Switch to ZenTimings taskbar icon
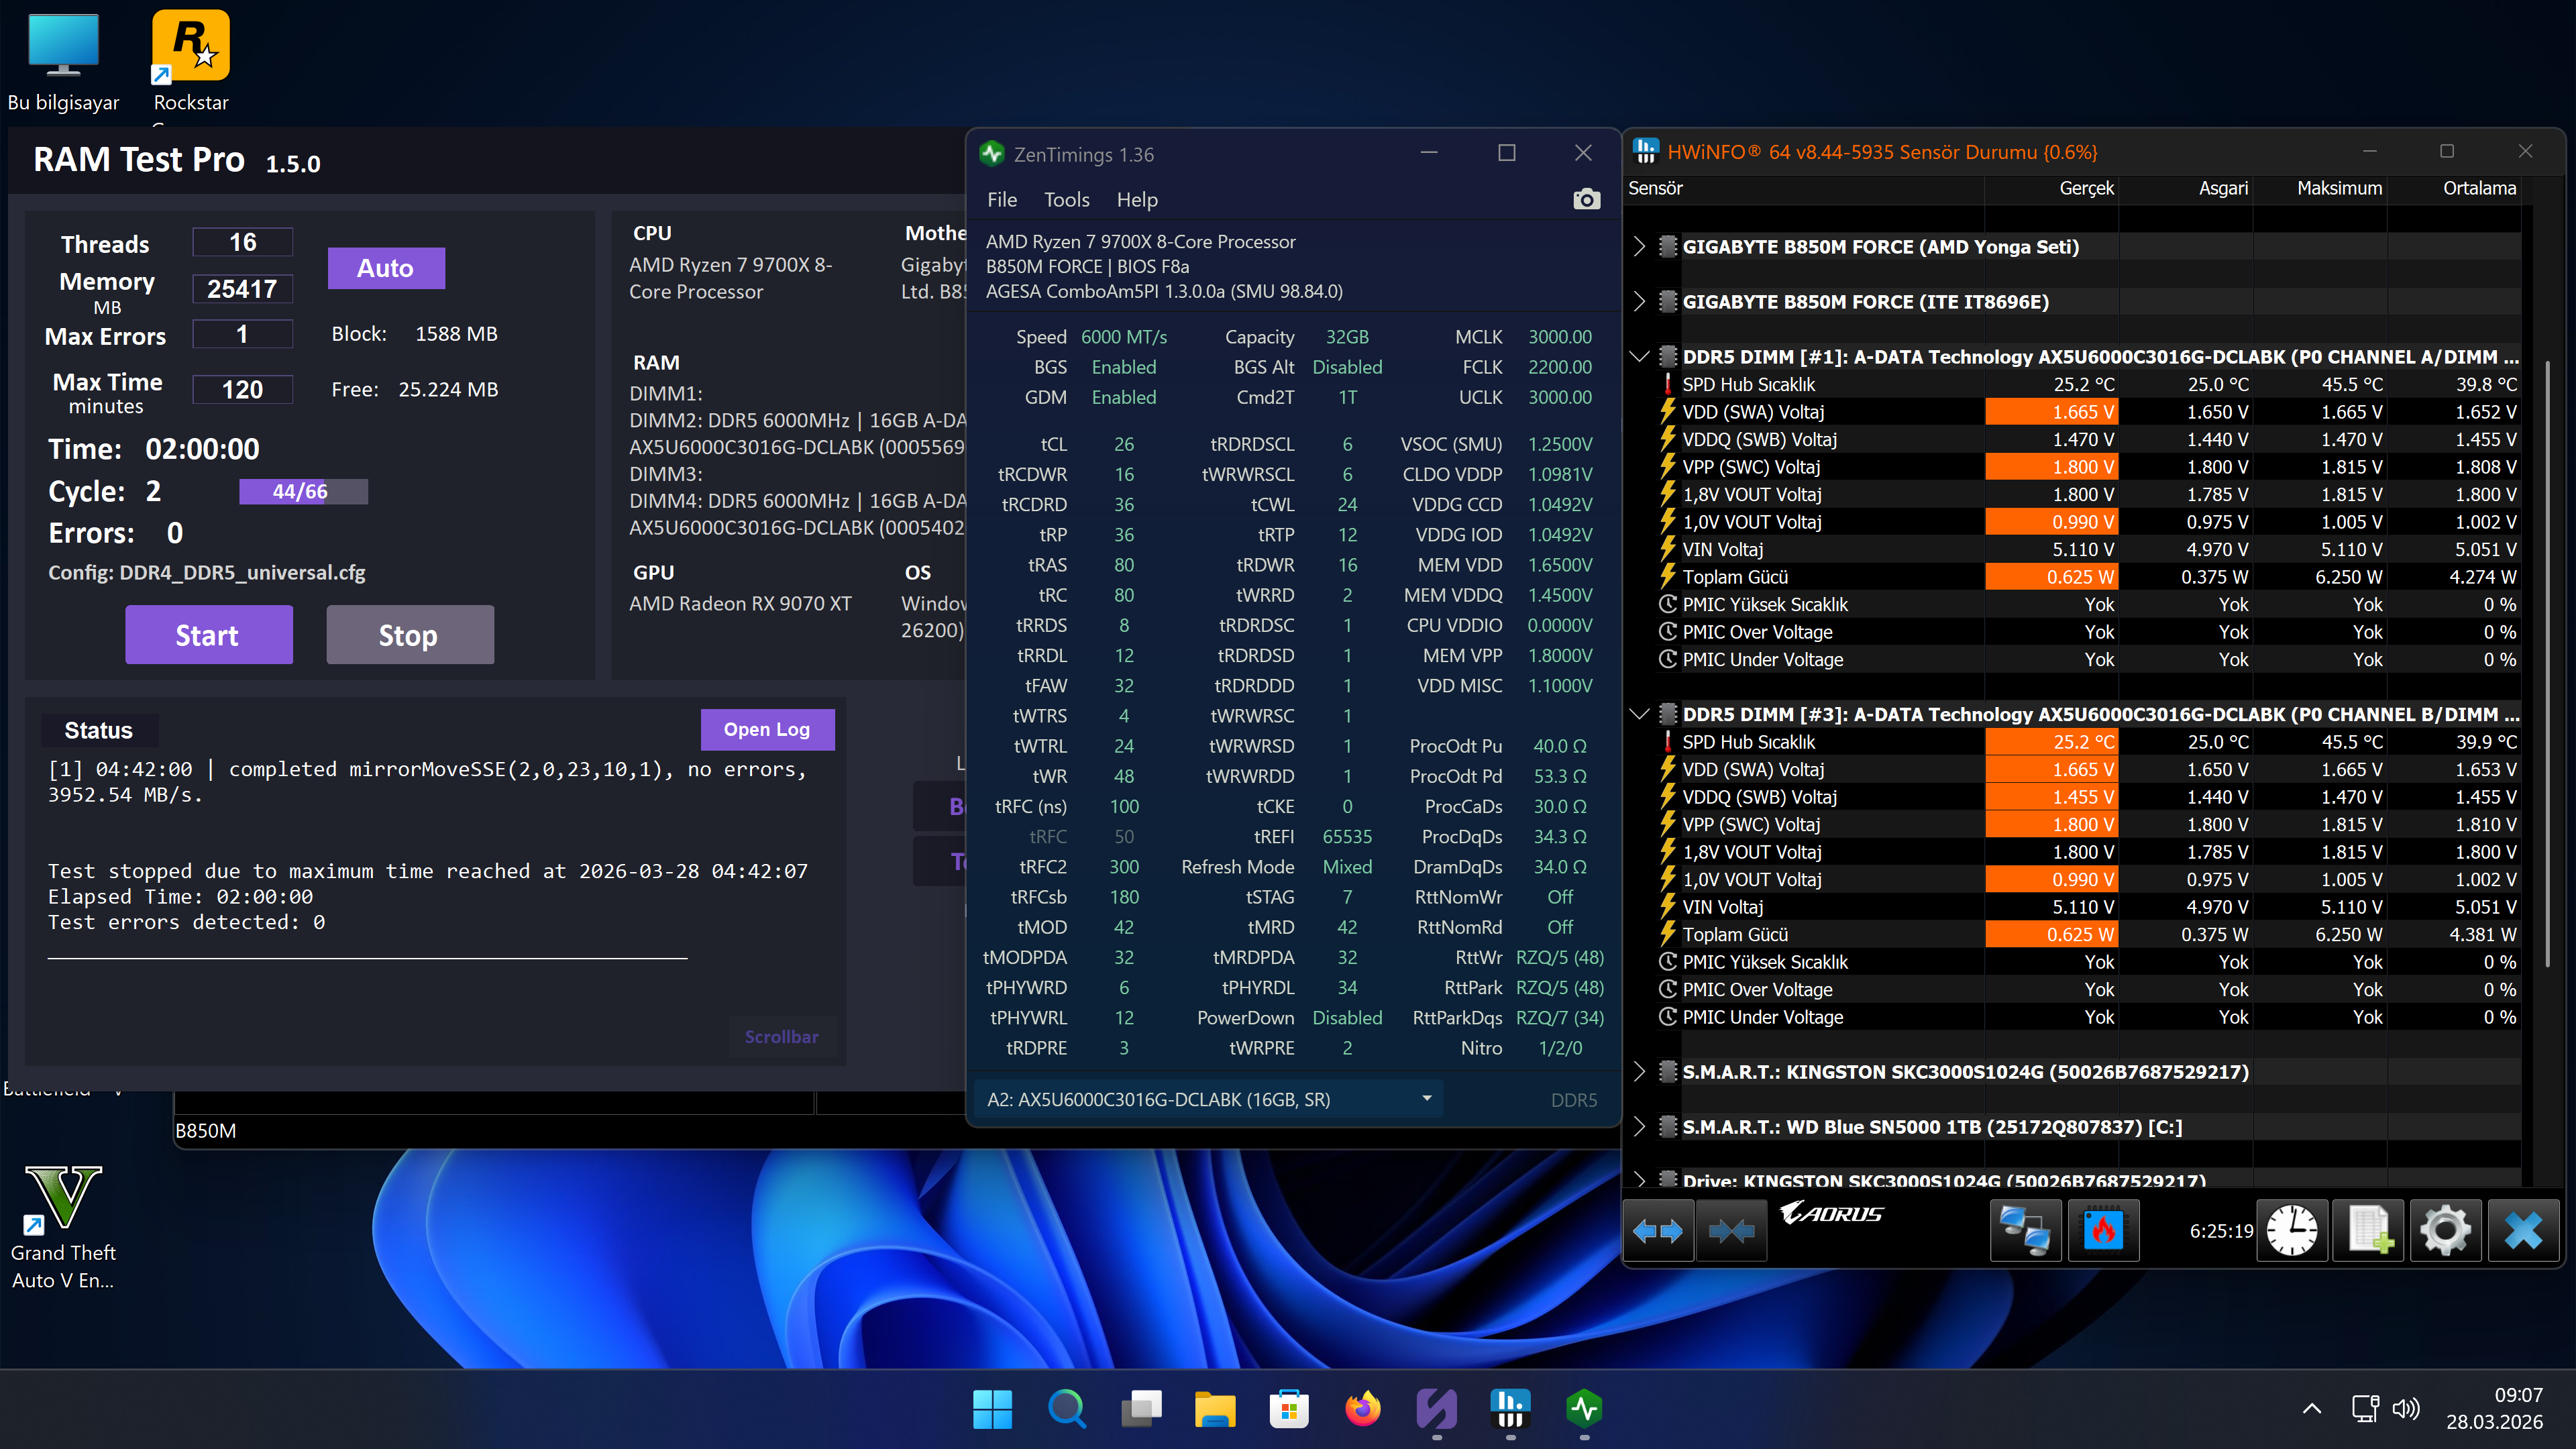 click(1585, 1410)
